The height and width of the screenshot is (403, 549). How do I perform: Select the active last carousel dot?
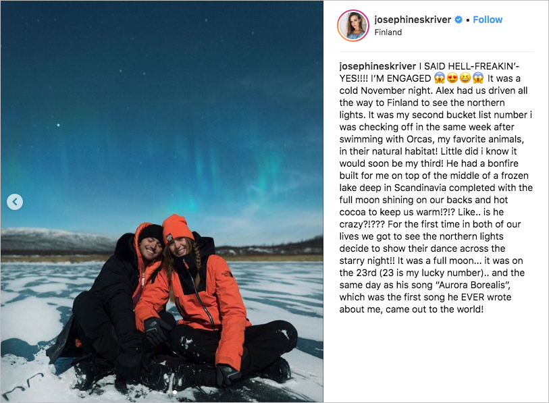pos(175,392)
